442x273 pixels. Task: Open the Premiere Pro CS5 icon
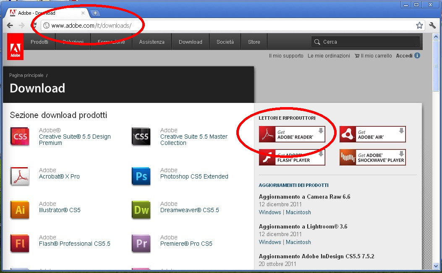141,244
